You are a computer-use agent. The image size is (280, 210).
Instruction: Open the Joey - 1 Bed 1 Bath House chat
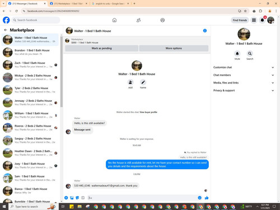[x=30, y=166]
